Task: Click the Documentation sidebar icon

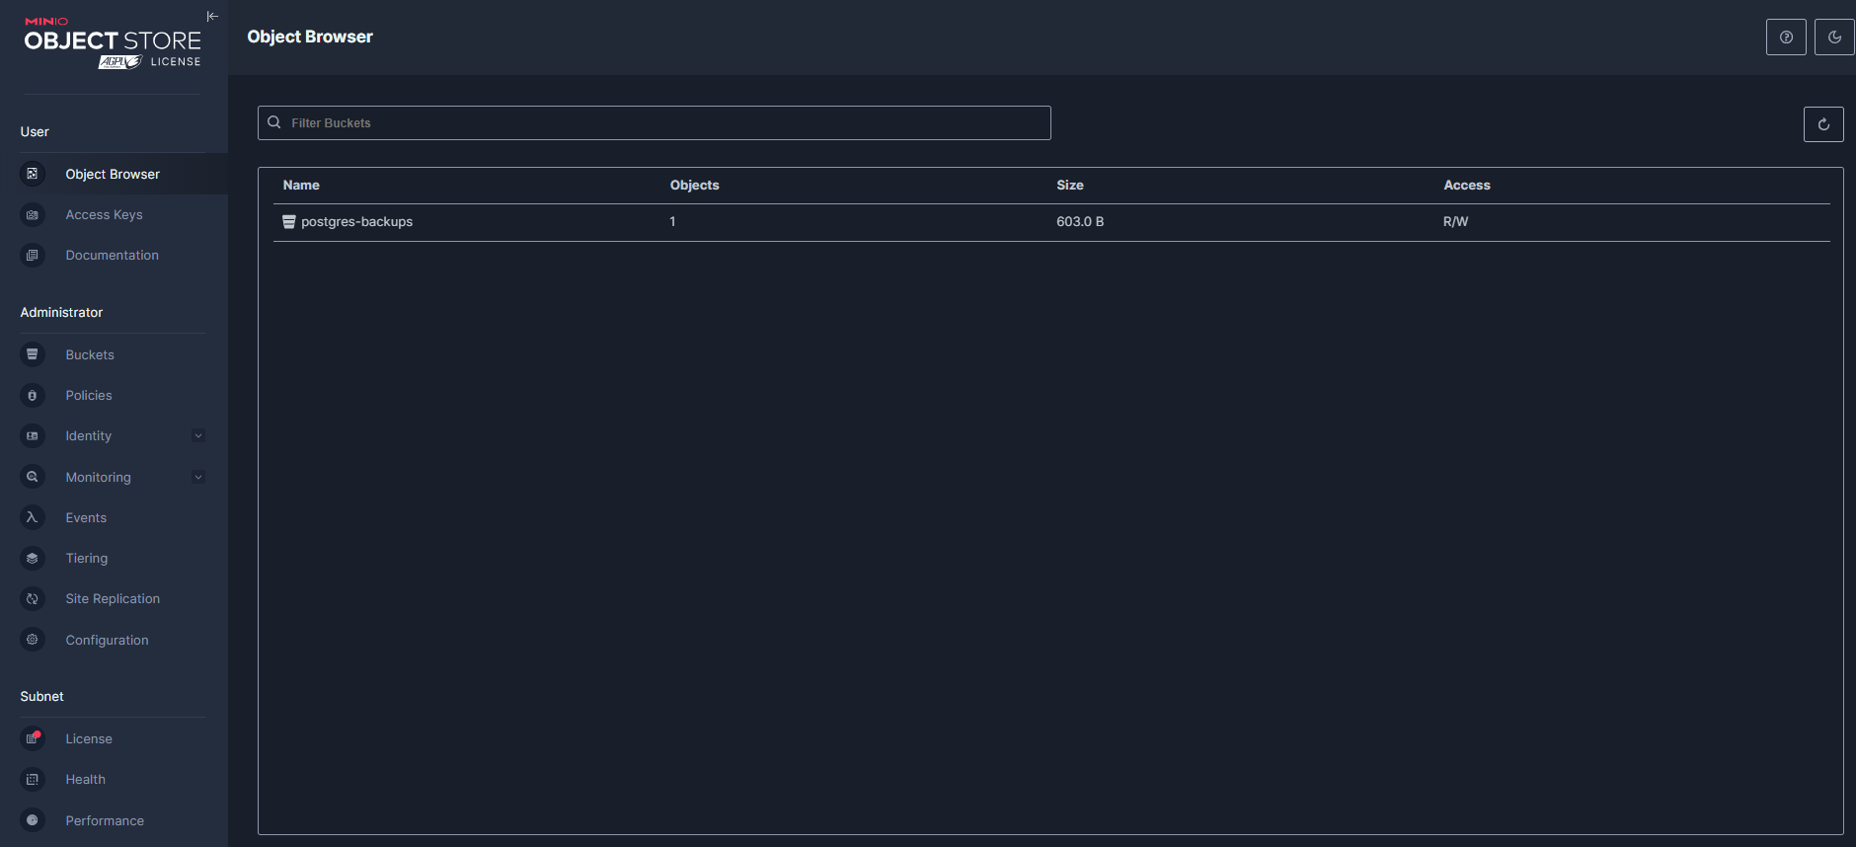Action: (x=33, y=255)
